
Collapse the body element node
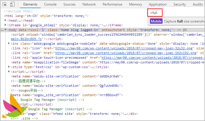click(6, 30)
